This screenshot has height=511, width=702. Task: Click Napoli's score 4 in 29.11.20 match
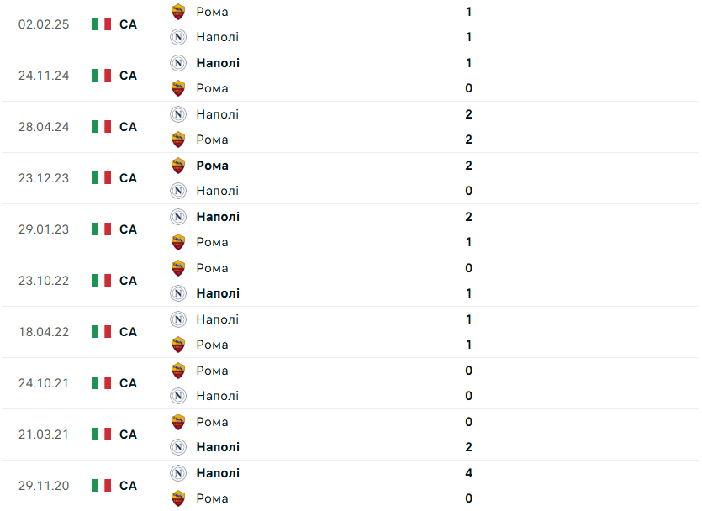(x=468, y=473)
